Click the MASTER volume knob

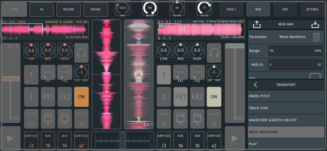tap(150, 8)
